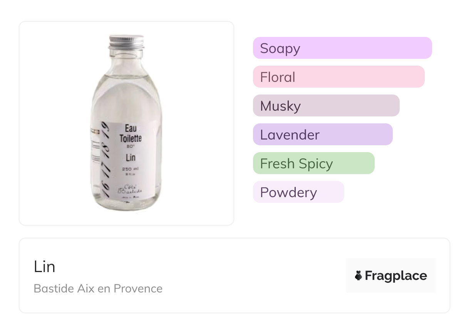Screen dimensions: 469x332
Task: Click 'Eau Toilette' text on bottle label
Action: [x=130, y=133]
